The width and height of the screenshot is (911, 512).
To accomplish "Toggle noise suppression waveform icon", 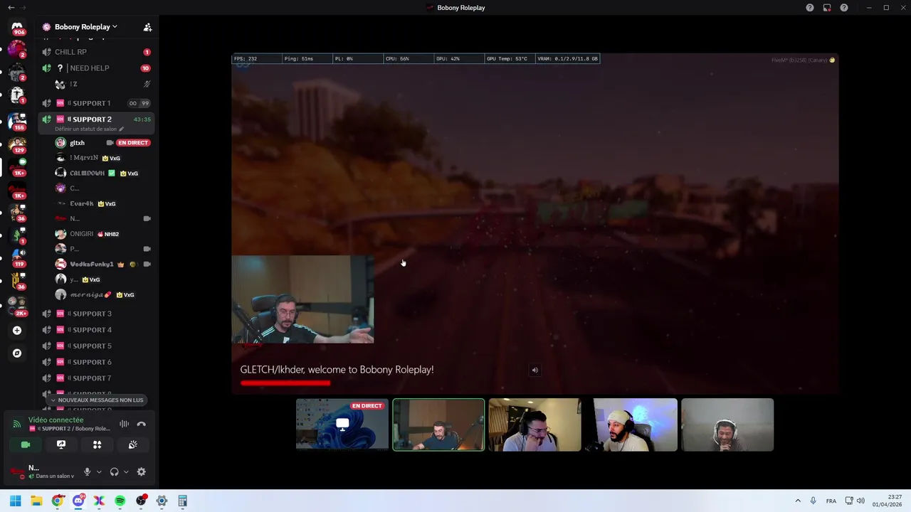I will [x=124, y=424].
